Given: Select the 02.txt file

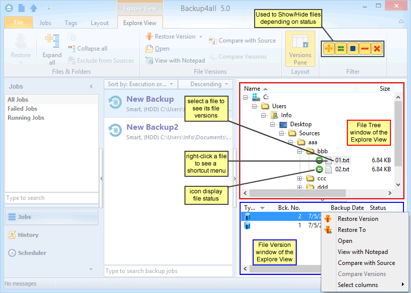Looking at the screenshot, I should pyautogui.click(x=342, y=169).
